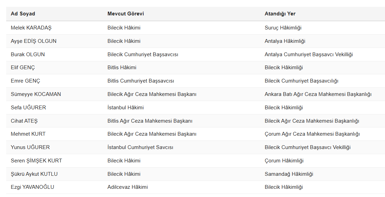
Task: Click the Ezgi YAVANOĞLU name
Action: 32,187
